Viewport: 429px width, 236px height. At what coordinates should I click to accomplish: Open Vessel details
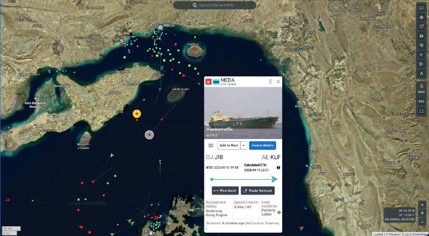(262, 145)
